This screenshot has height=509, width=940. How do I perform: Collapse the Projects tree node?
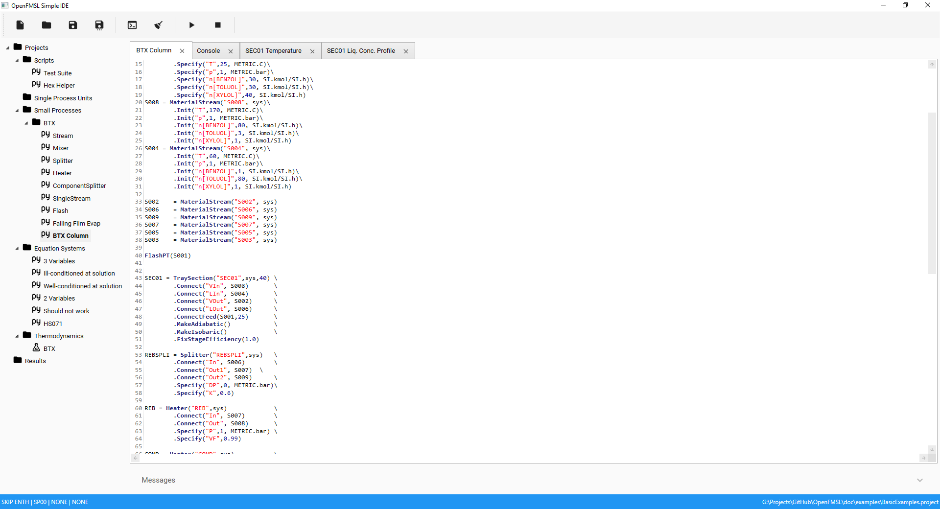point(8,48)
